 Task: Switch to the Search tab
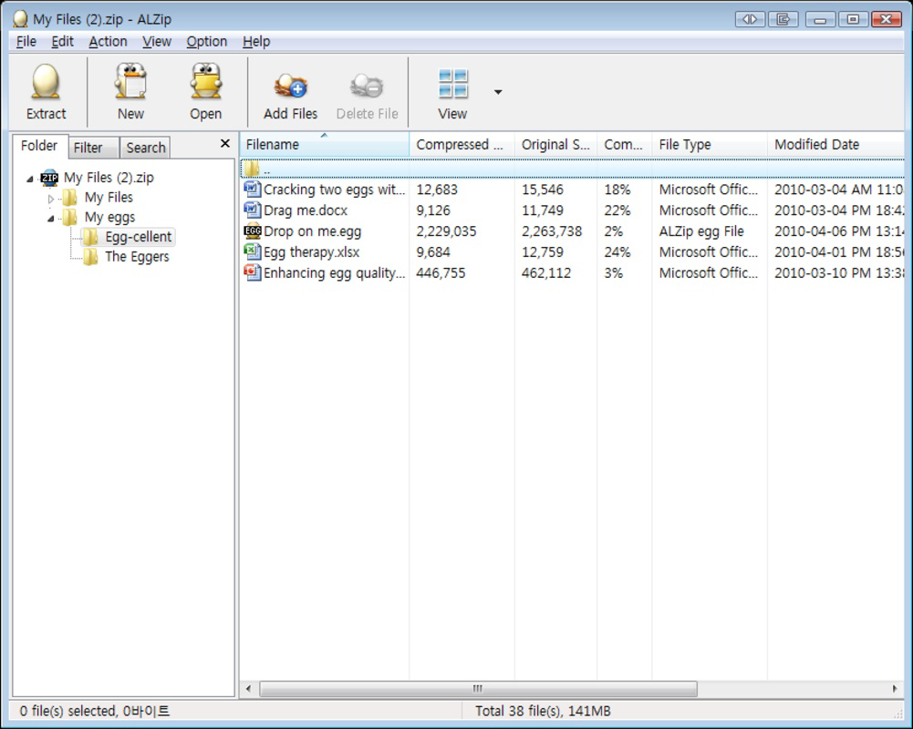point(145,147)
